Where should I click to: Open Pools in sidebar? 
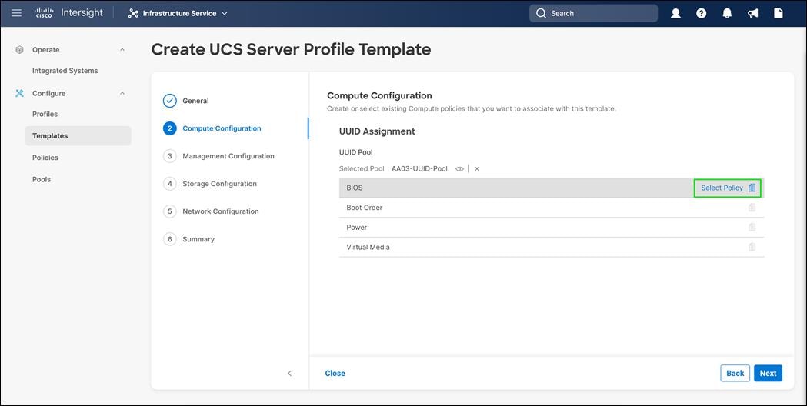42,179
